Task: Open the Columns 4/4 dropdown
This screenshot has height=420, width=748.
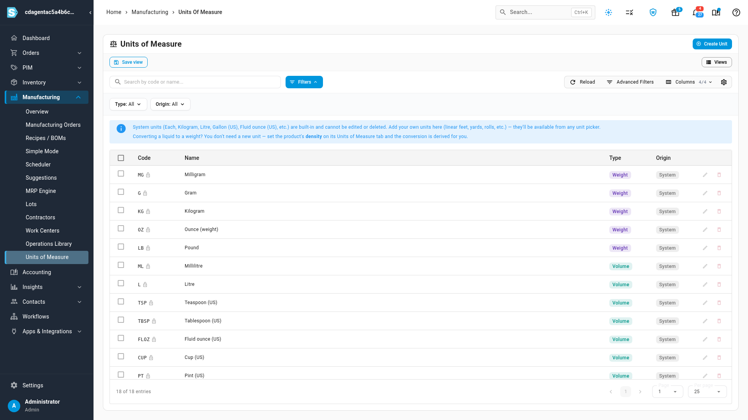Action: (689, 82)
